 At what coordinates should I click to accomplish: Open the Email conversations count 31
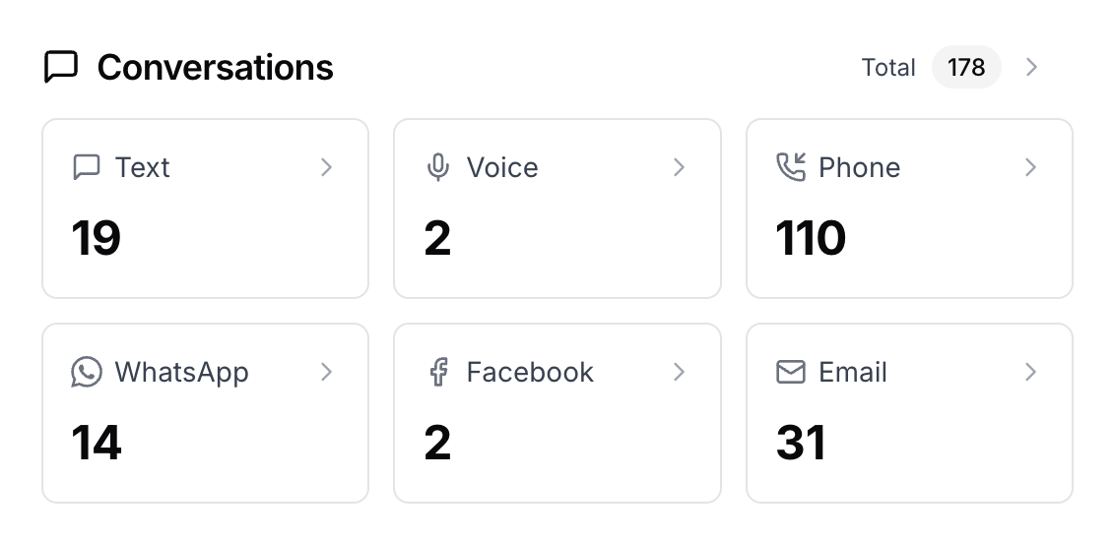tap(802, 443)
